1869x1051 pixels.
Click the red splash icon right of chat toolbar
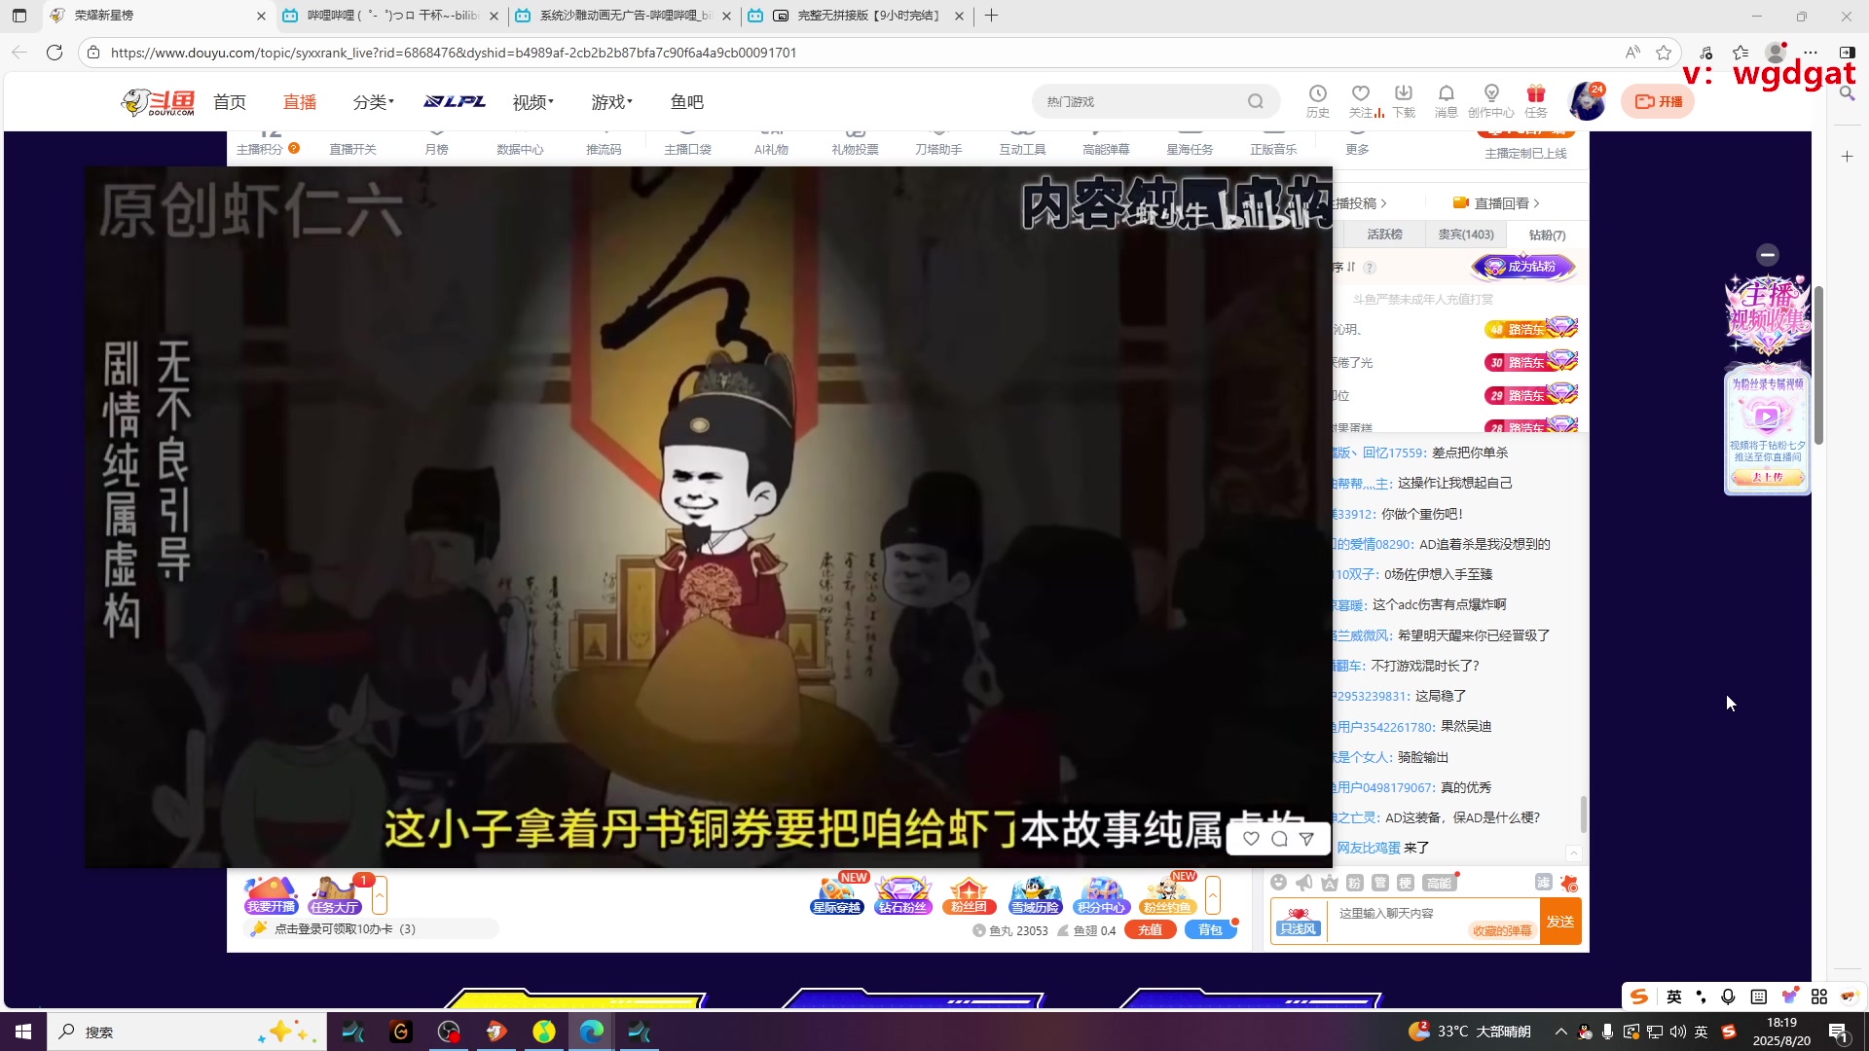1568,883
